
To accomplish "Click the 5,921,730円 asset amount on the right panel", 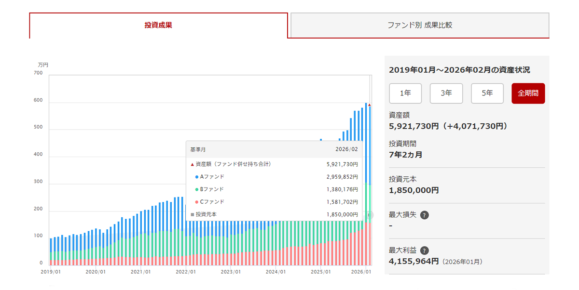I will pyautogui.click(x=414, y=126).
